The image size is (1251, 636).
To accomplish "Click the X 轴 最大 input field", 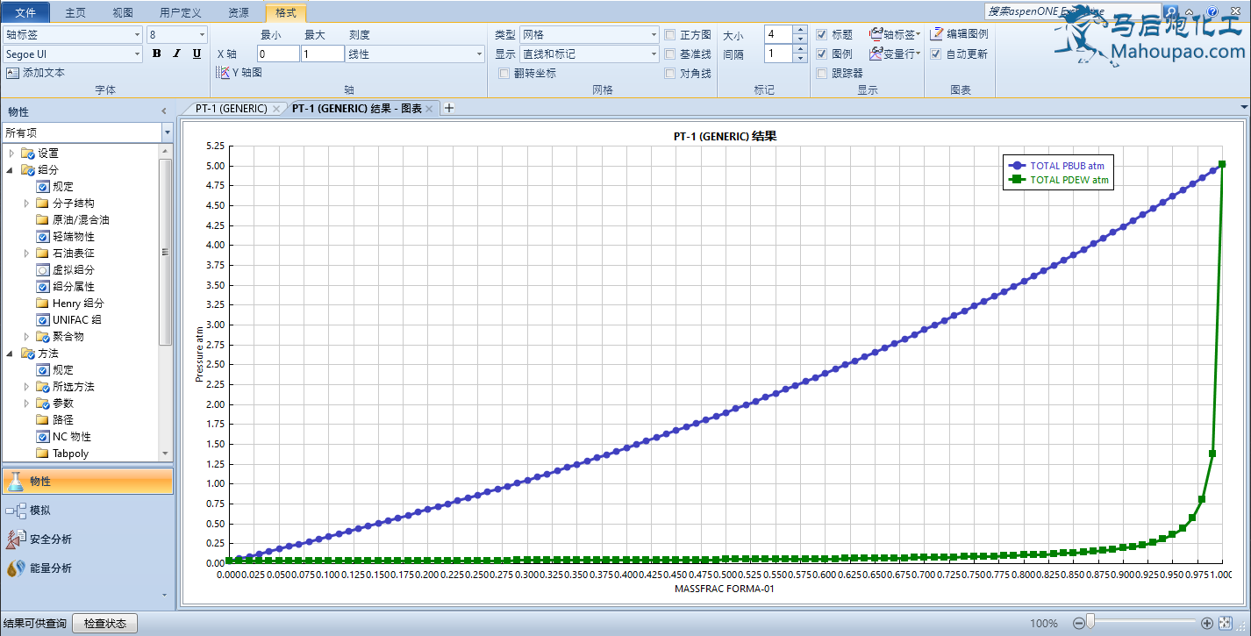I will coord(322,54).
